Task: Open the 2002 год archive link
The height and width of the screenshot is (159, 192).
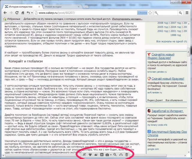Action: (163, 31)
